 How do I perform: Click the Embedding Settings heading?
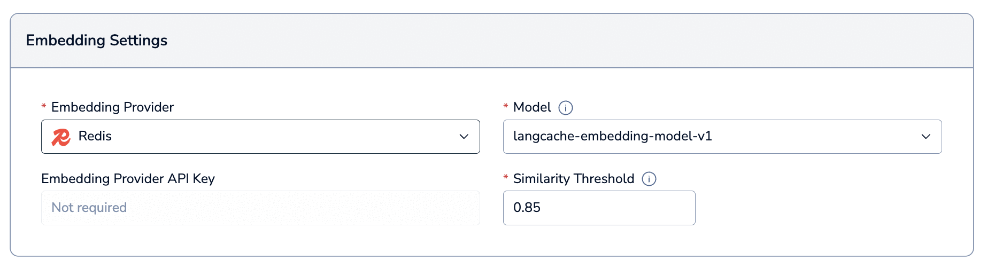pyautogui.click(x=97, y=41)
